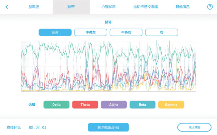Select the 频带 top tab

click(x=71, y=7)
